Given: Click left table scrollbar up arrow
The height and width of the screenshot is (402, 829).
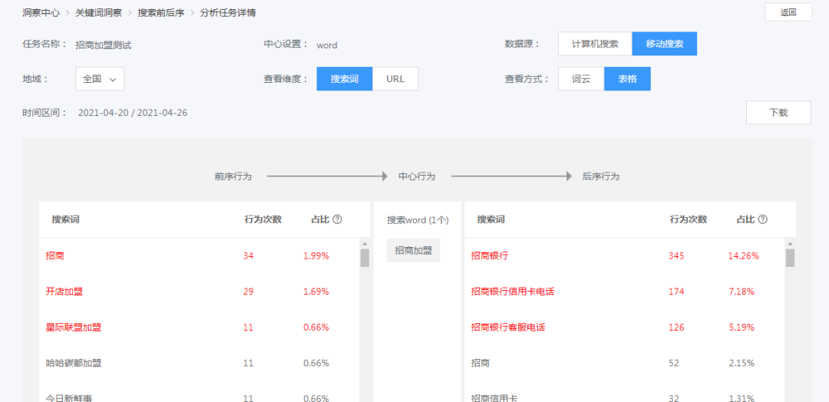Looking at the screenshot, I should coord(365,244).
